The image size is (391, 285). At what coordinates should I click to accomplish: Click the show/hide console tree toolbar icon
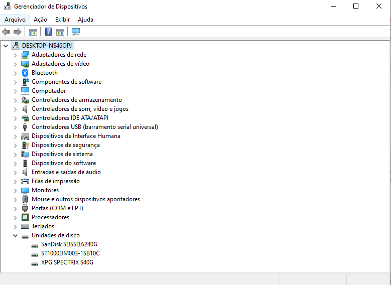(x=33, y=32)
